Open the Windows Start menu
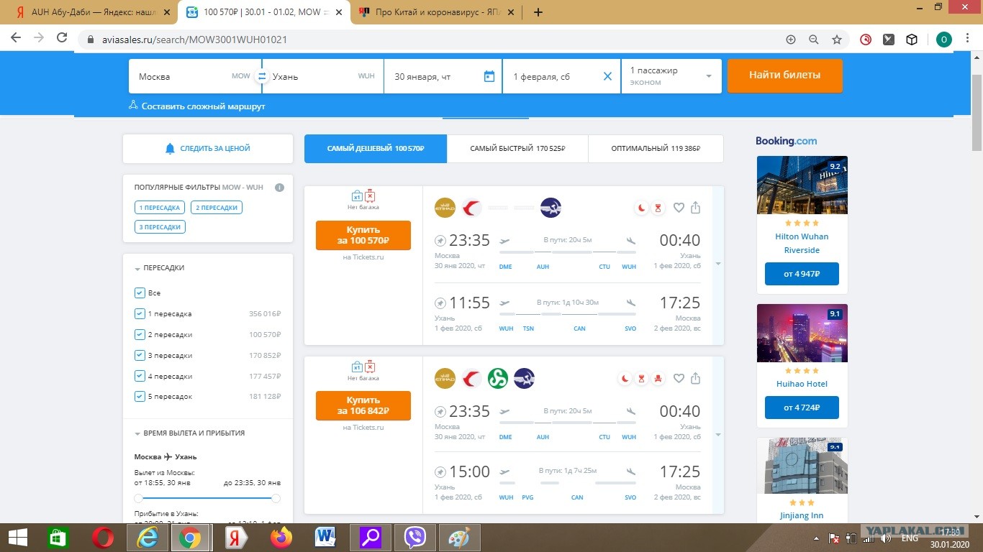Viewport: 983px width, 552px height. pyautogui.click(x=17, y=538)
